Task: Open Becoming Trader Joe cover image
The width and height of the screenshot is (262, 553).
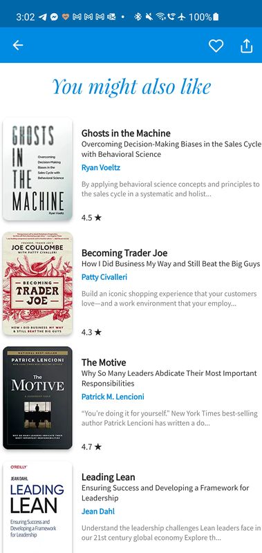Action: click(x=37, y=283)
